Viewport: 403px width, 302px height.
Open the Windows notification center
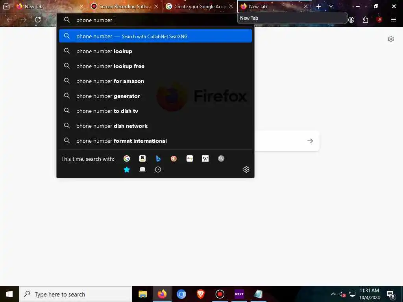click(x=391, y=294)
